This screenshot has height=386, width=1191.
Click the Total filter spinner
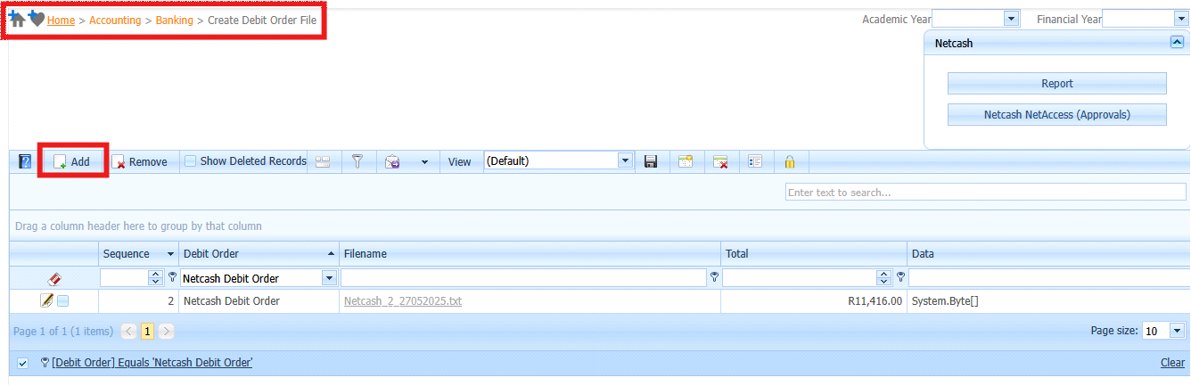[x=884, y=278]
